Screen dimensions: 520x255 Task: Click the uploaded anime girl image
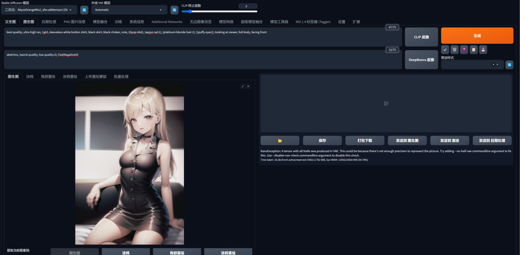tap(130, 164)
